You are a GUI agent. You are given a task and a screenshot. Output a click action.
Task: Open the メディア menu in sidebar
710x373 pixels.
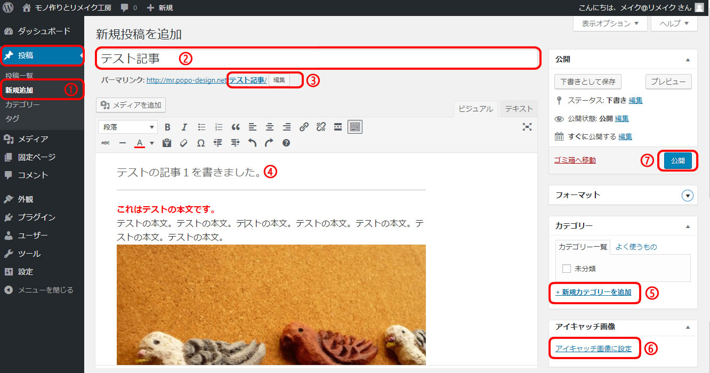coord(33,139)
